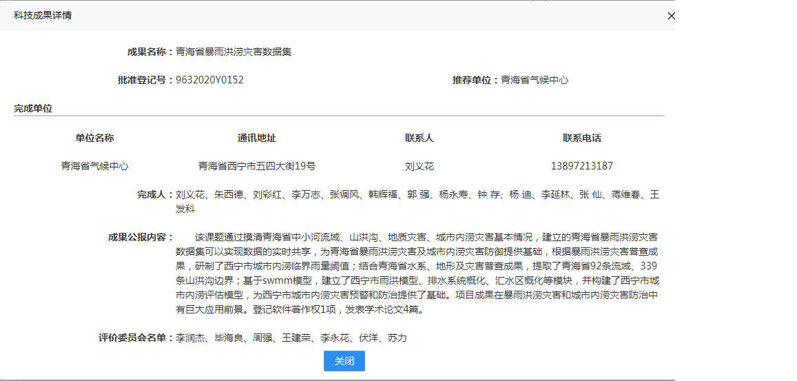
Task: Select the achievement name 青海省暴雨洪涝灾害数据集
Action: coord(234,52)
